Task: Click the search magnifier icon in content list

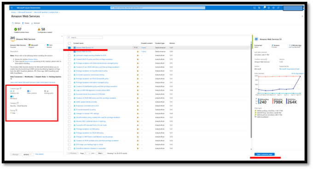Action: pyautogui.click(x=69, y=38)
